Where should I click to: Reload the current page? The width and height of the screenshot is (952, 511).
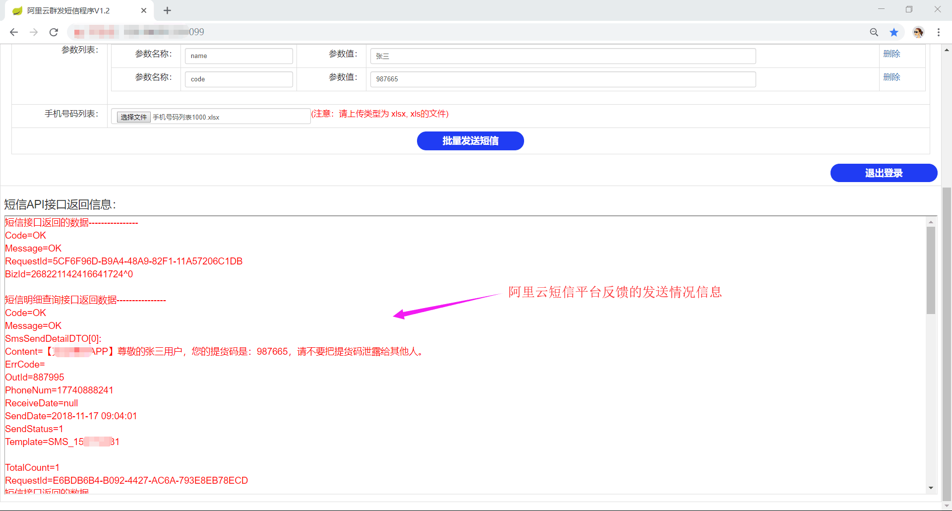point(54,32)
